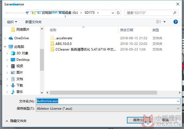Click the horizontal scrollbar left arrow

tap(48, 93)
